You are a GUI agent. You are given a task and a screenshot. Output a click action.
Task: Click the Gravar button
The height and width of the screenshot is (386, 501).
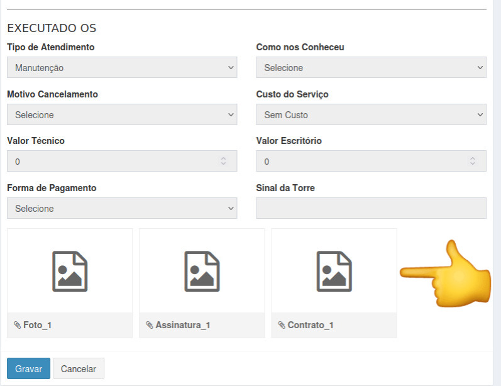[x=28, y=368]
